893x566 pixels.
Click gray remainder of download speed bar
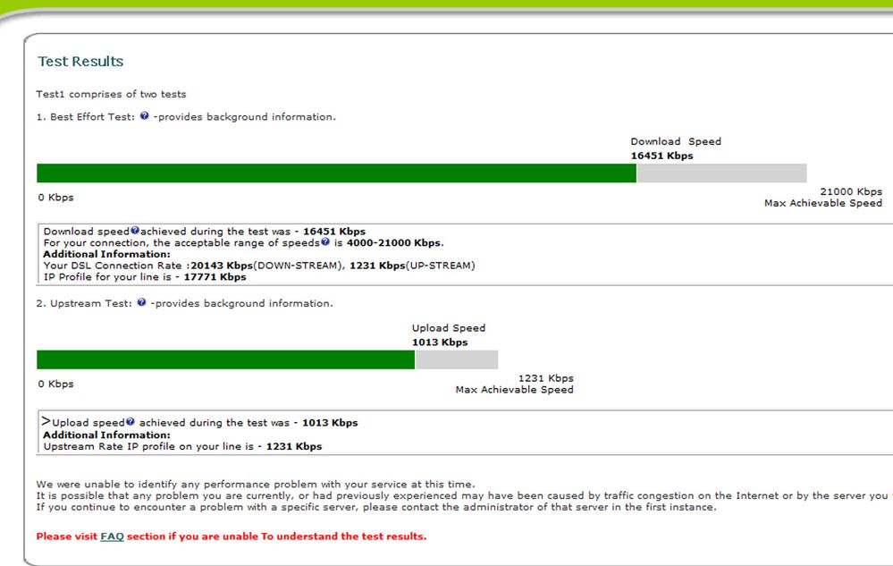[721, 173]
